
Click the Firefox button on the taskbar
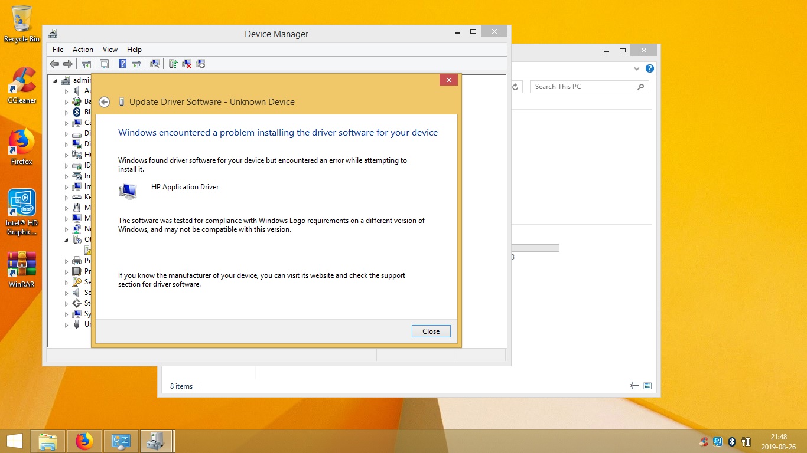[84, 441]
